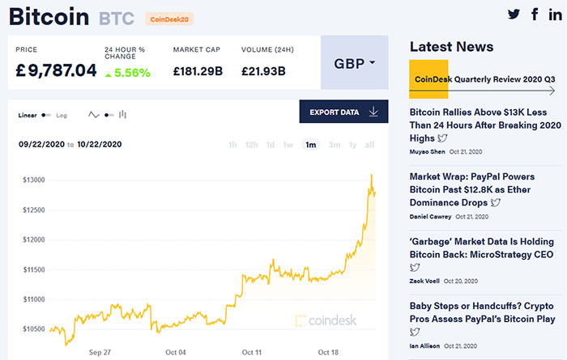Select the 12h time range

coord(251,145)
